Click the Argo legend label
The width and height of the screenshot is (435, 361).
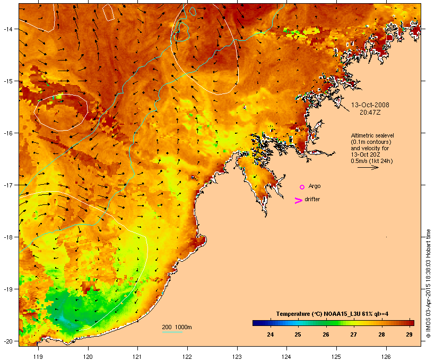315,186
